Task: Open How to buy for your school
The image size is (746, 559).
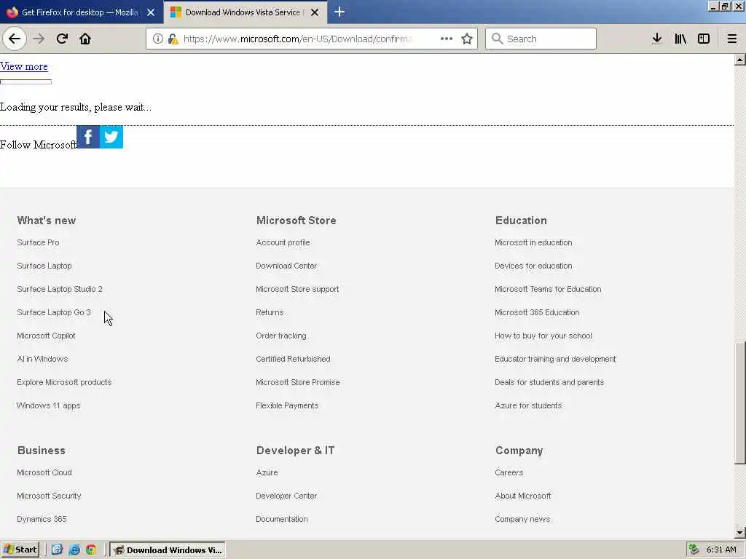Action: coord(543,336)
